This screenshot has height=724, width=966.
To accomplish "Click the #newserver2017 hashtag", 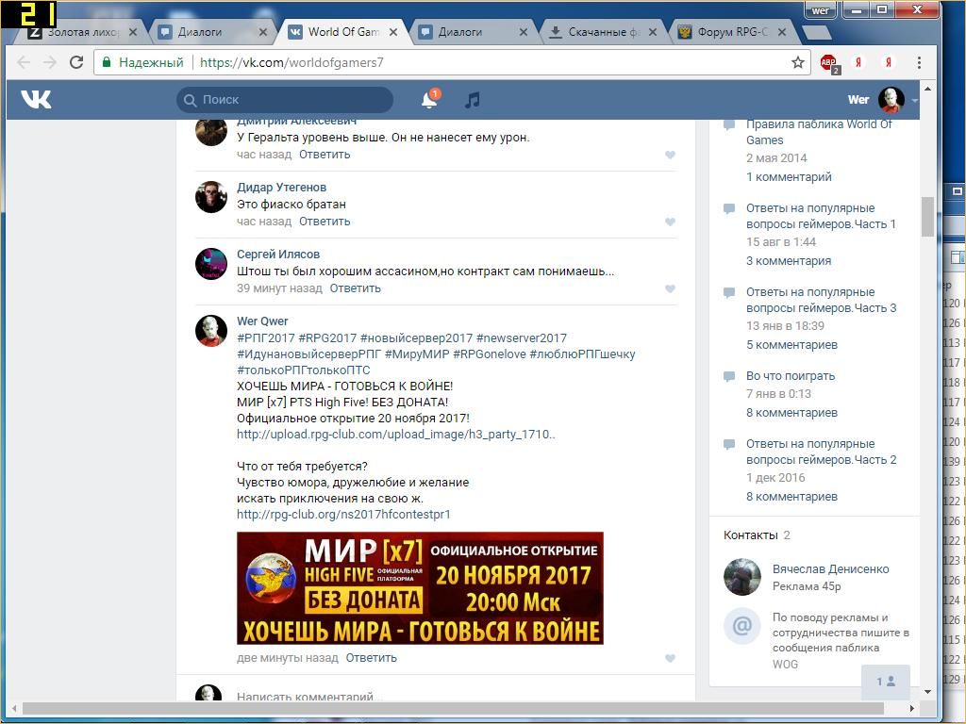I will point(521,338).
